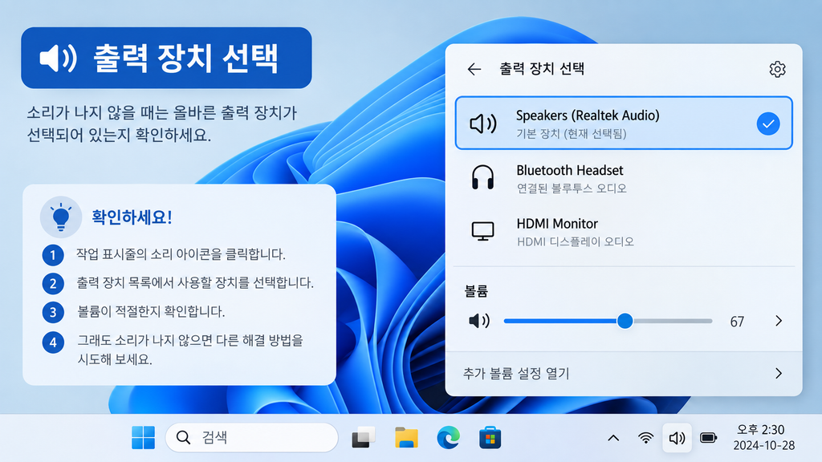Click the monitor icon for HDMI Monitor
The image size is (822, 462).
click(x=482, y=231)
